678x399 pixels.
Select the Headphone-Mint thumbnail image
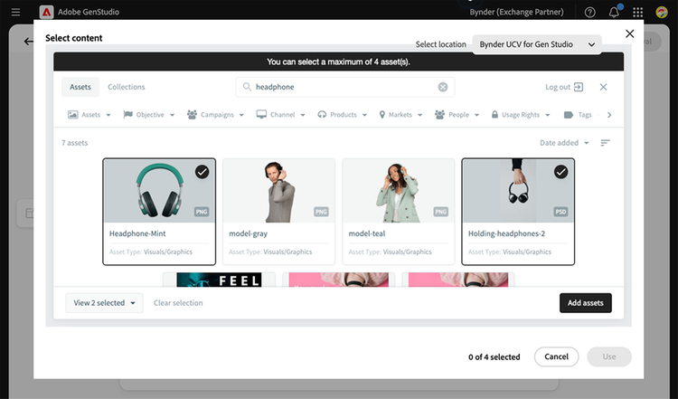click(x=159, y=191)
